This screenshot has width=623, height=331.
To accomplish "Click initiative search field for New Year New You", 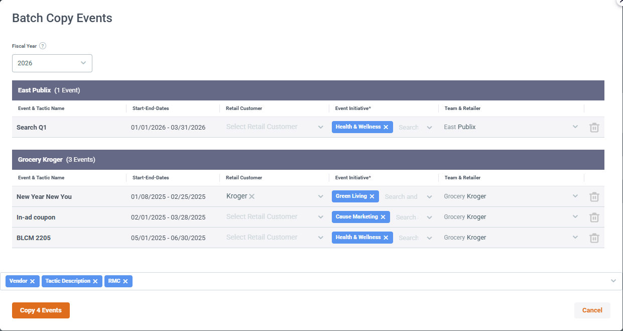I will 401,196.
